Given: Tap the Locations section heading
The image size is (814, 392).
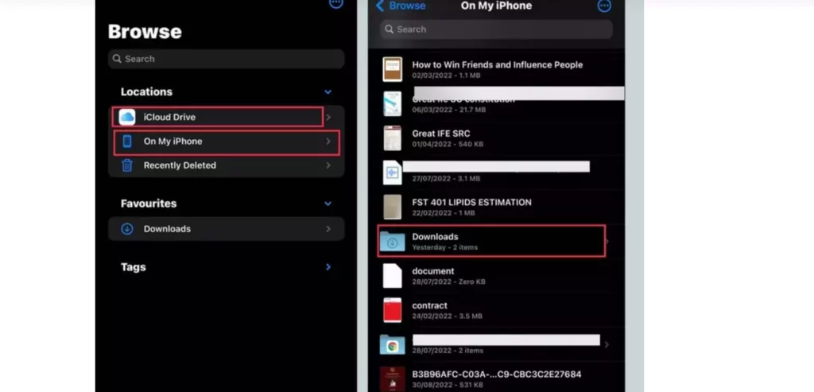Looking at the screenshot, I should (146, 92).
